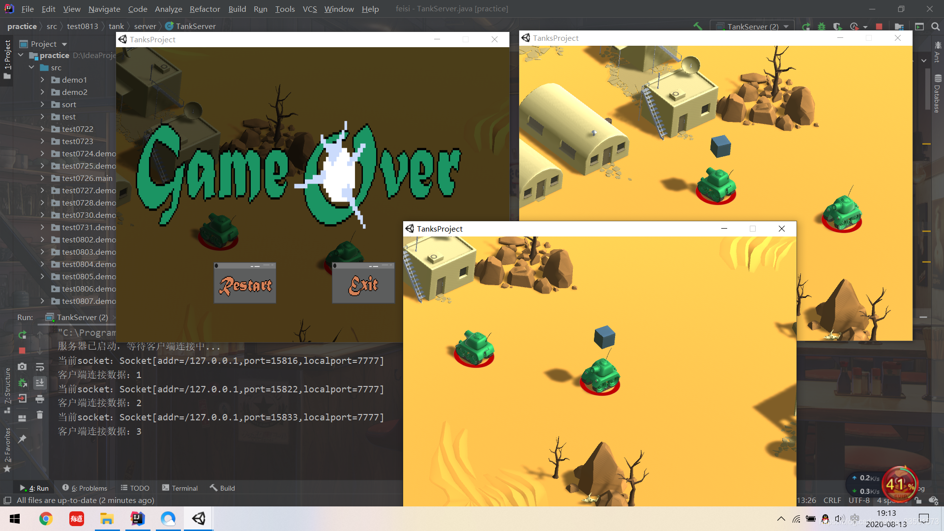Expand the test0805.demo package
This screenshot has height=531, width=944.
pos(42,276)
